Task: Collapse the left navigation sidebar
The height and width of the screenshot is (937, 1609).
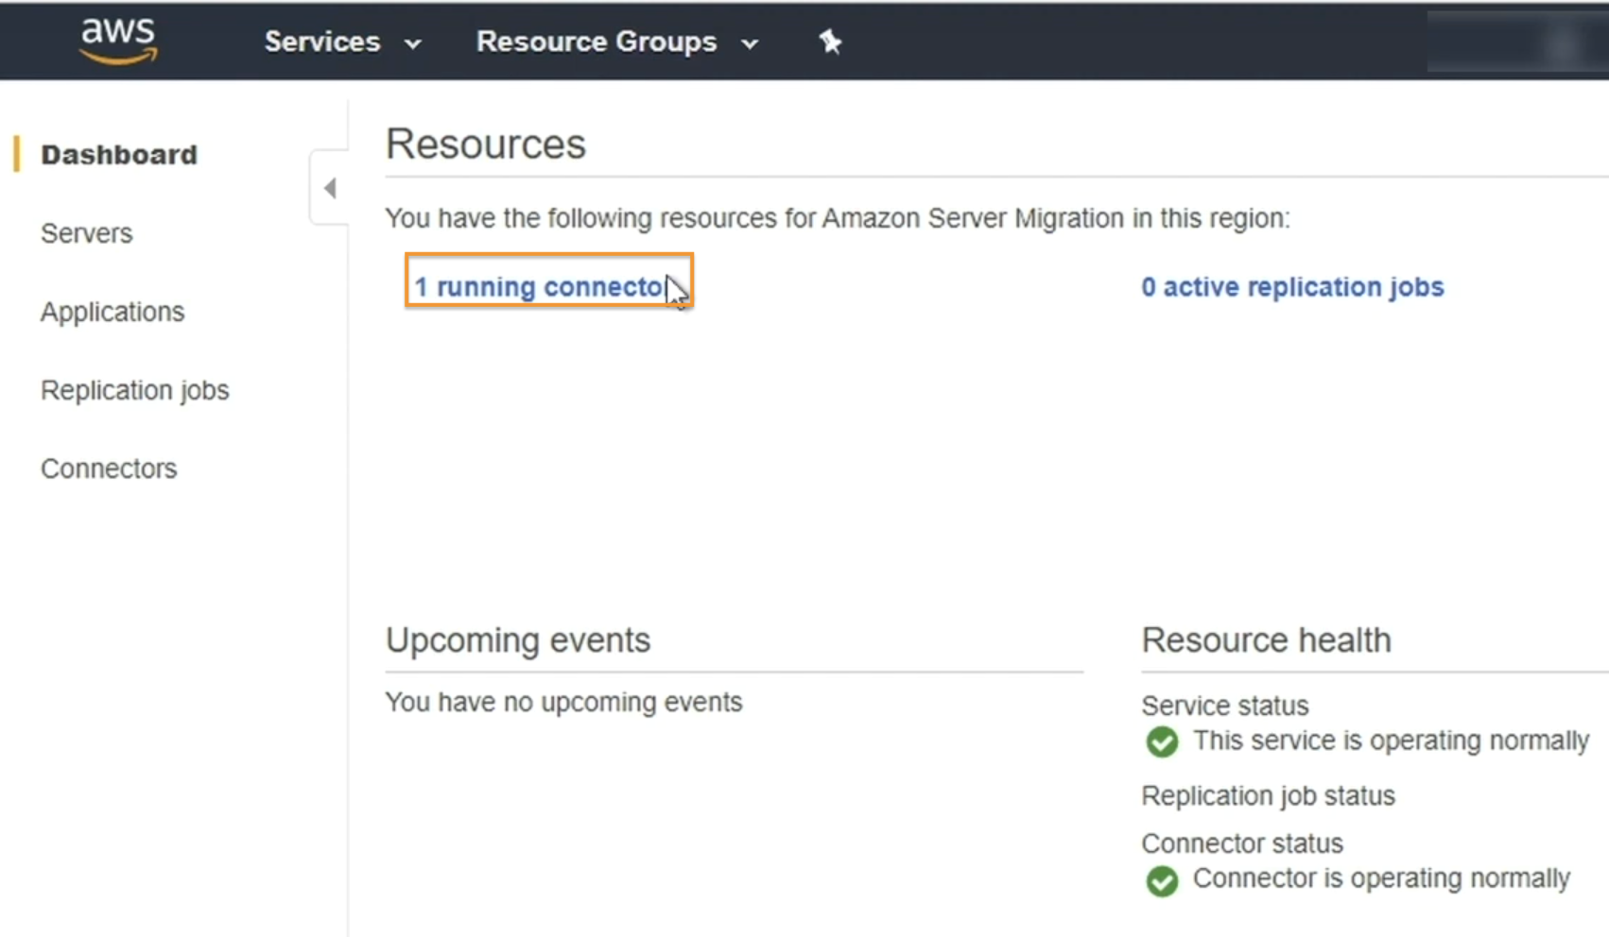Action: tap(329, 188)
